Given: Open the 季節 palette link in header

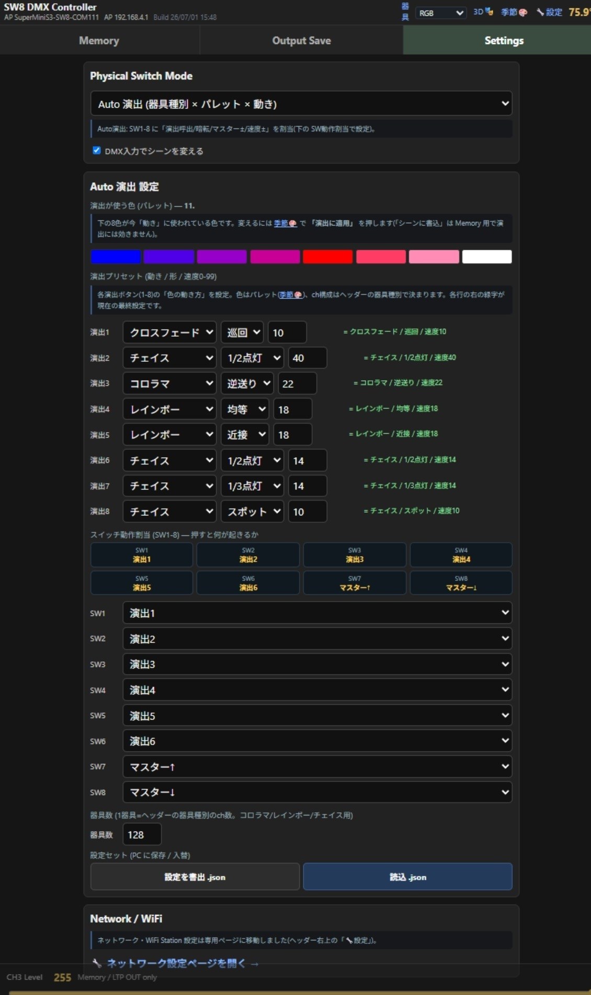Looking at the screenshot, I should [x=514, y=12].
